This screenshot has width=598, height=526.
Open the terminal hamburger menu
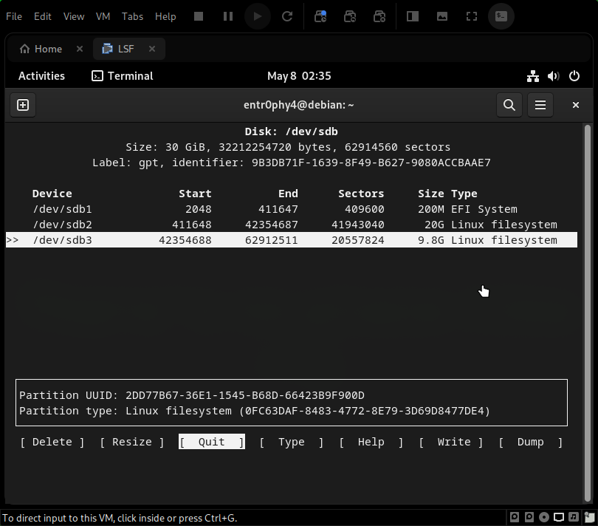point(540,106)
